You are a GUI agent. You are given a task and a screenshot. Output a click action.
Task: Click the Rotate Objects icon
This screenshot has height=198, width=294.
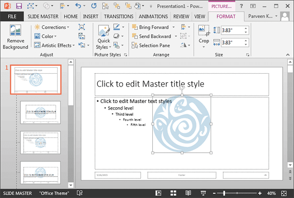183,45
